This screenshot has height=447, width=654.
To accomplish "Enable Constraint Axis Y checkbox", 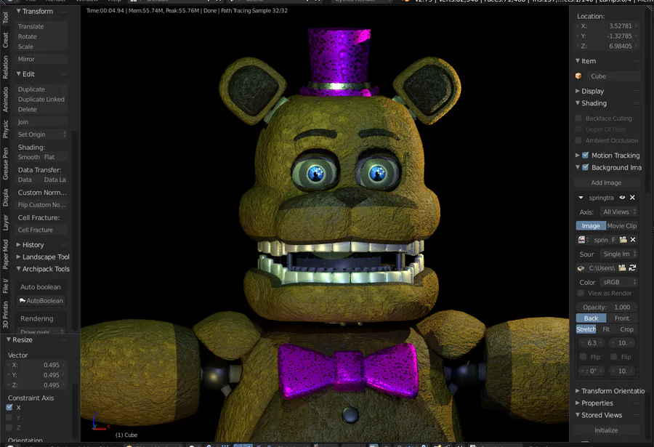I will point(9,417).
